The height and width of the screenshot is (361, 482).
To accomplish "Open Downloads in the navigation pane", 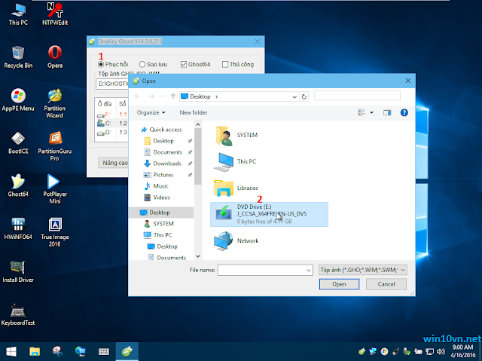I will tap(167, 164).
